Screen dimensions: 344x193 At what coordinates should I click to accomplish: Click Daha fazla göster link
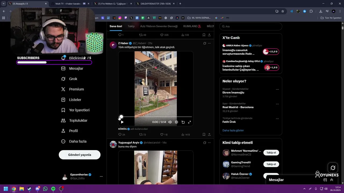(233, 131)
